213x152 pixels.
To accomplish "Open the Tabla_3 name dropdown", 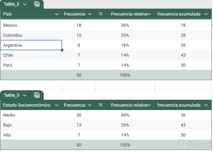I will point(25,95).
